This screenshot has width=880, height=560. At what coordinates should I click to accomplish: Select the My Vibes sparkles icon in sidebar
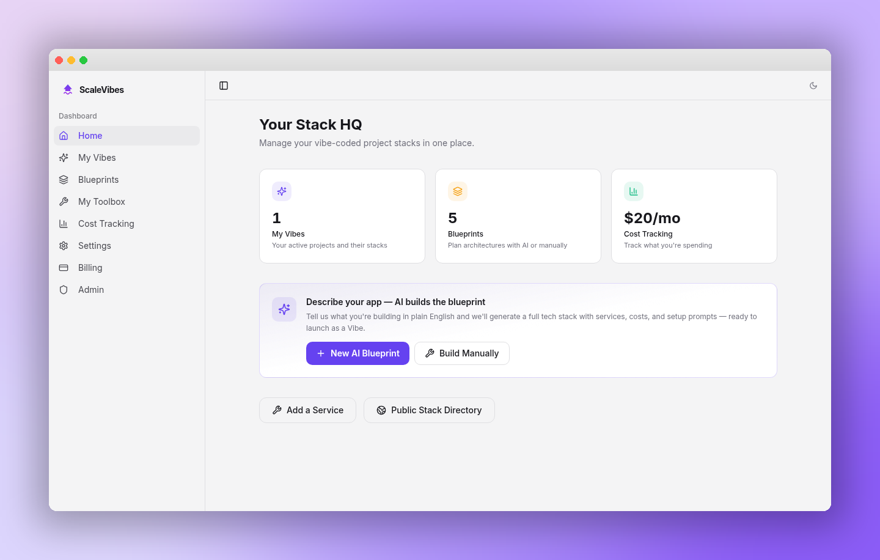(x=64, y=157)
